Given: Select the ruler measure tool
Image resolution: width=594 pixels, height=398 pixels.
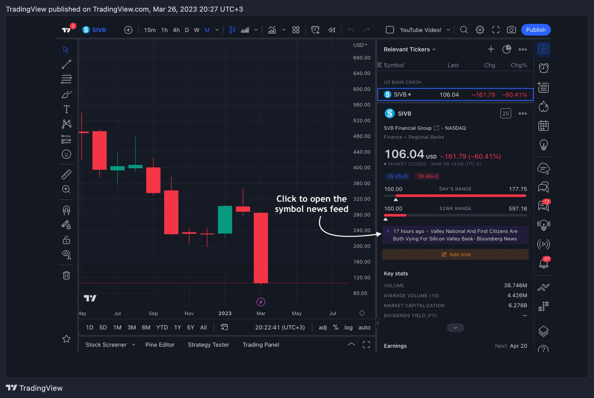Looking at the screenshot, I should (x=66, y=174).
